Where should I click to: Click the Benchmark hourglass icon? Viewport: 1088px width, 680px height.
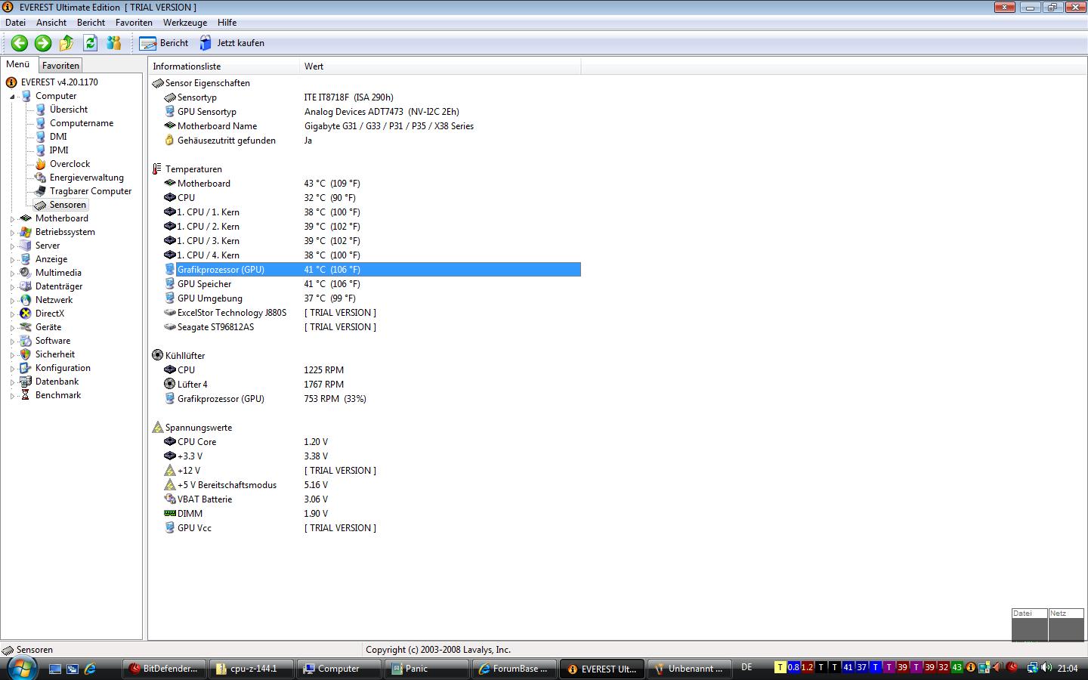(x=26, y=395)
